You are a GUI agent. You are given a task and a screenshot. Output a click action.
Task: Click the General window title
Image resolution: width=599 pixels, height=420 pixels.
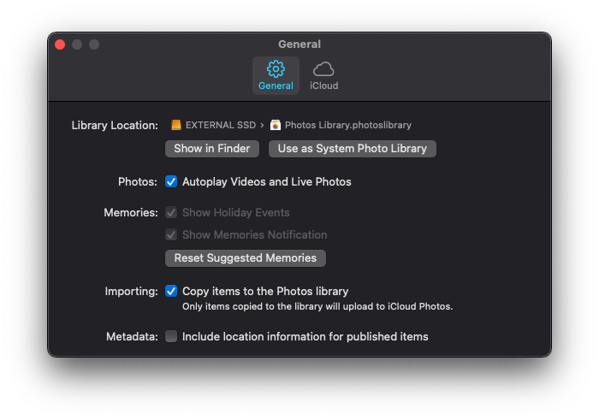coord(299,44)
